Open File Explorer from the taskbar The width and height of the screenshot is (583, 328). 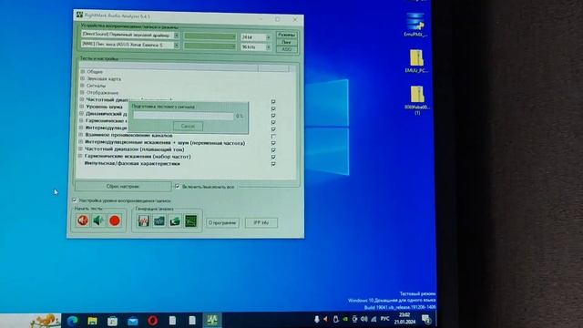point(92,320)
